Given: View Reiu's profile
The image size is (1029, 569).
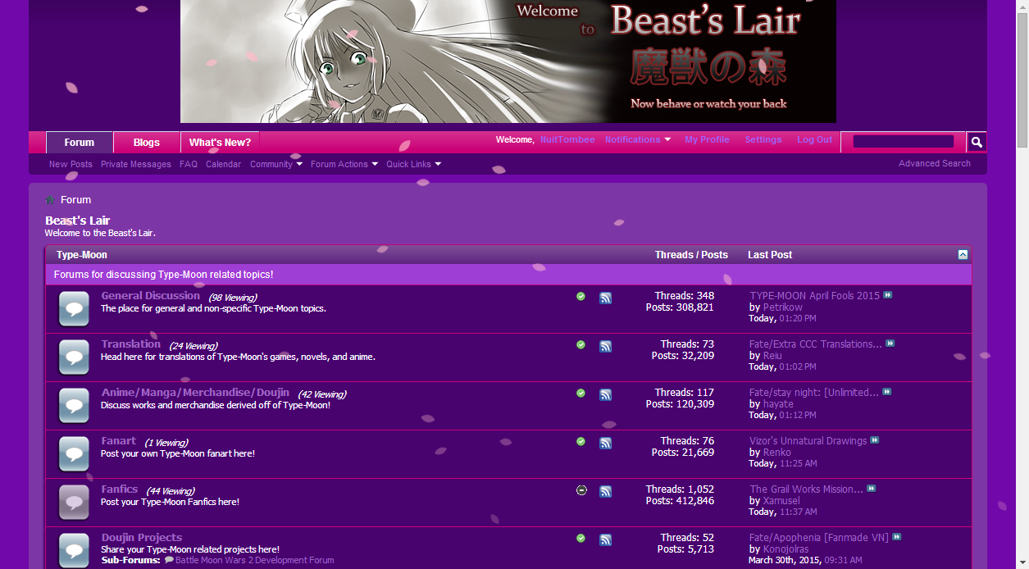Looking at the screenshot, I should (772, 356).
